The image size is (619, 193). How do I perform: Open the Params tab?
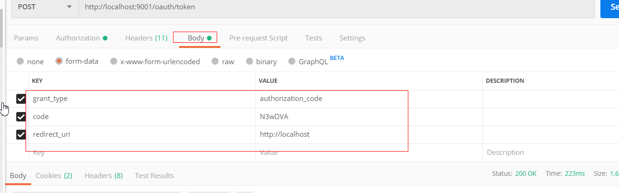pos(26,38)
